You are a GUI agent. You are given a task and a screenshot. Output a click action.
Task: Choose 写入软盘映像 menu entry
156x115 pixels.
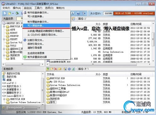pos(47,16)
